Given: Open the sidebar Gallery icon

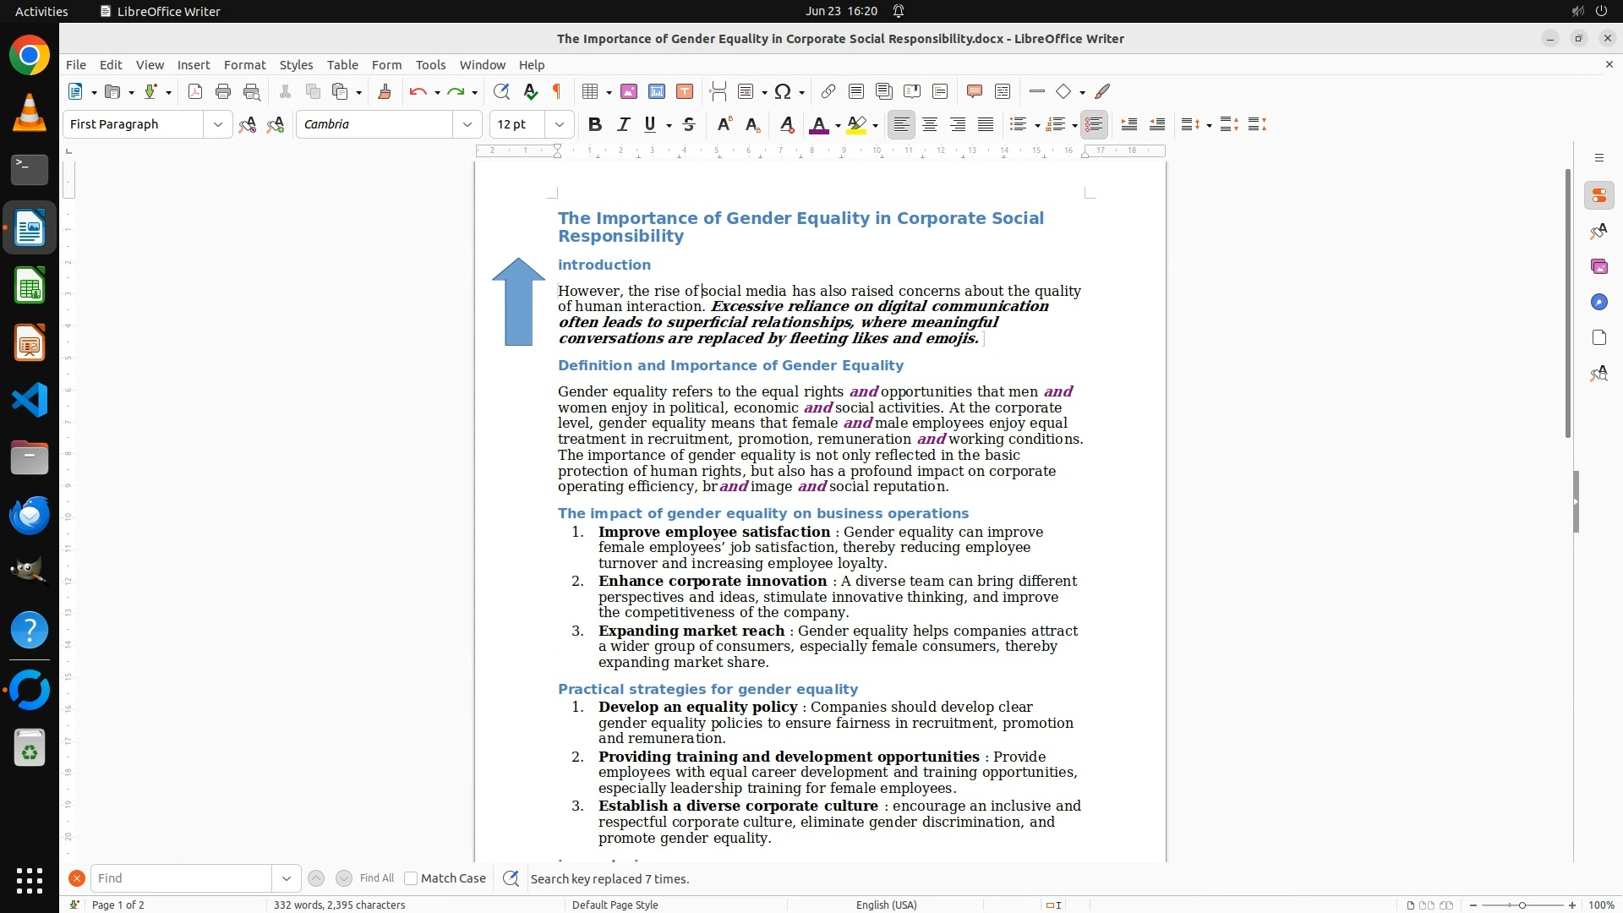Looking at the screenshot, I should pyautogui.click(x=1598, y=266).
